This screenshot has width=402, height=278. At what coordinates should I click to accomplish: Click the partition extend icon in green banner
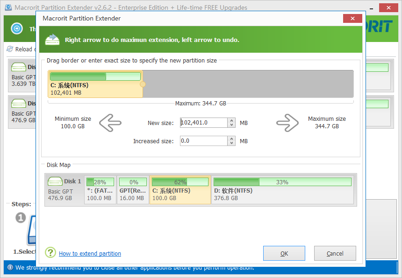tap(52, 40)
